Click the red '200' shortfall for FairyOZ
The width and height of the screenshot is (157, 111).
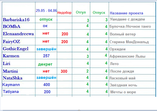[x=65, y=42]
